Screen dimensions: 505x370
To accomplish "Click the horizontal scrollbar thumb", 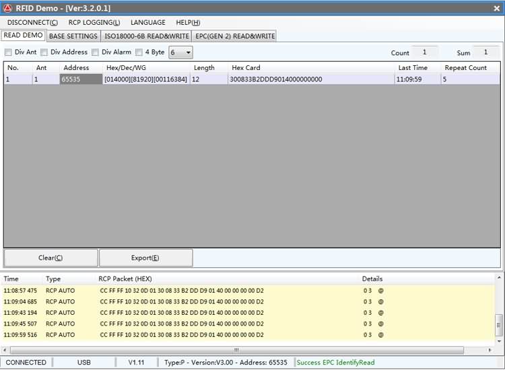I will [x=237, y=350].
